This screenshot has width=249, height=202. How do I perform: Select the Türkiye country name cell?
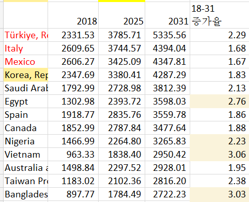coord(26,35)
